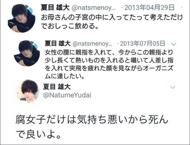190x145 pixels.
Task: Open the 夏目 雄大 name above @NatumeYudai
Action: point(57,87)
